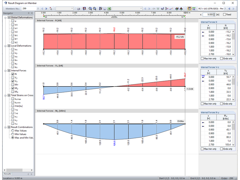Enable the MT internal force checkbox

pos(13,85)
